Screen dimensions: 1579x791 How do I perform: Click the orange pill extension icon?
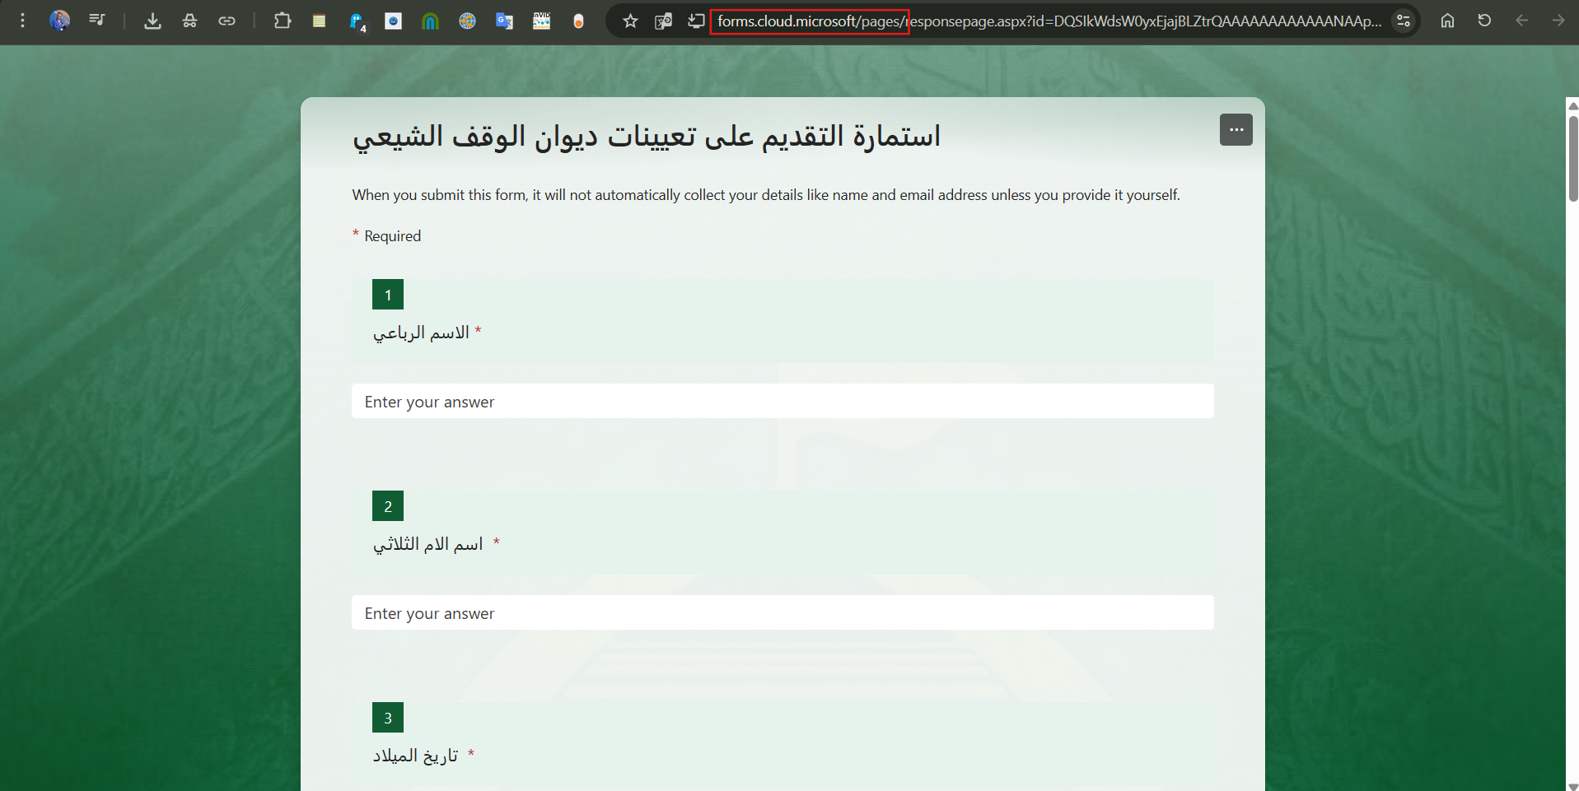point(579,21)
